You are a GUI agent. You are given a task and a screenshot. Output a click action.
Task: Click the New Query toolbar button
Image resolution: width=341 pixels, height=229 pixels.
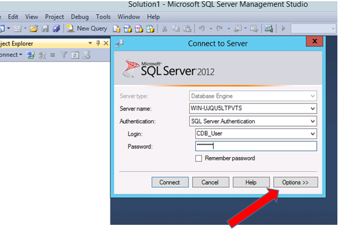click(87, 29)
